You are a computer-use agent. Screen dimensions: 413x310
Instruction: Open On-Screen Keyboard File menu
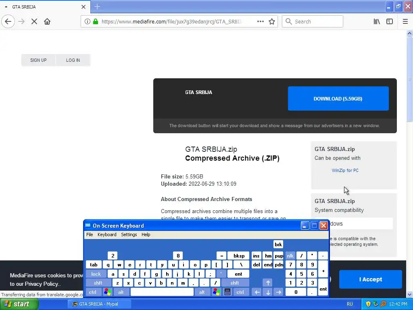point(90,235)
